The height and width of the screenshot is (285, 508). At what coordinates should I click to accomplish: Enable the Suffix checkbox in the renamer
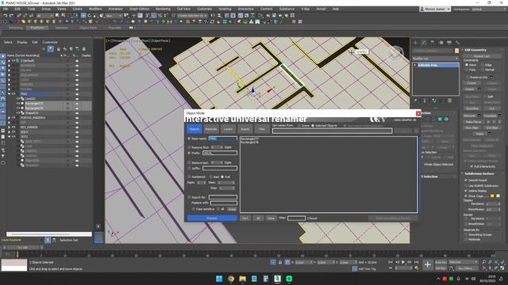[x=189, y=168]
